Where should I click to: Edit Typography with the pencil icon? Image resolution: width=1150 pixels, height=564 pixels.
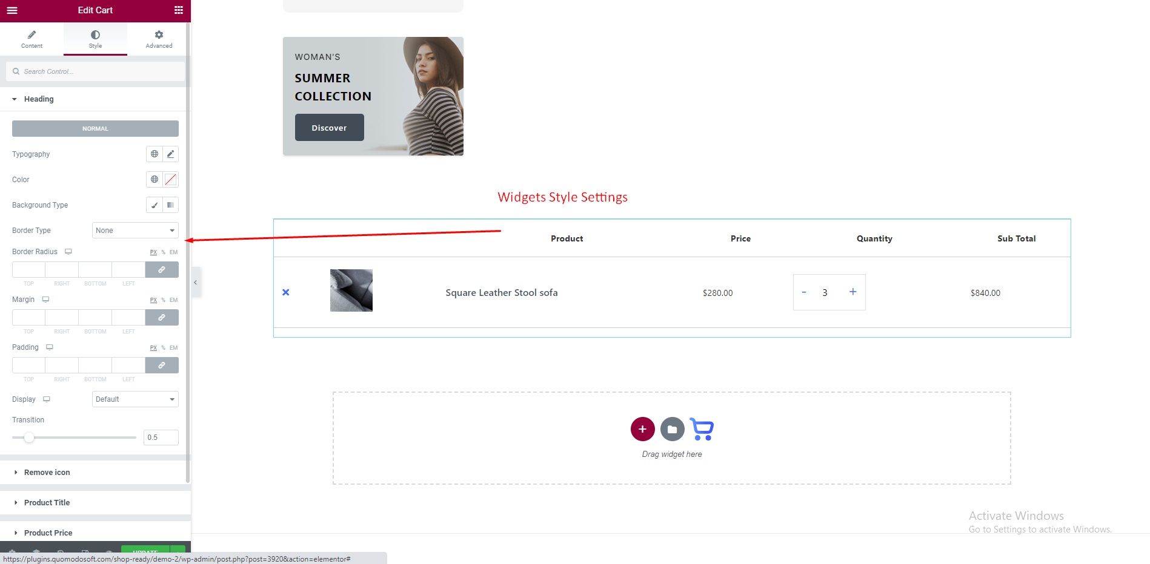pyautogui.click(x=171, y=154)
